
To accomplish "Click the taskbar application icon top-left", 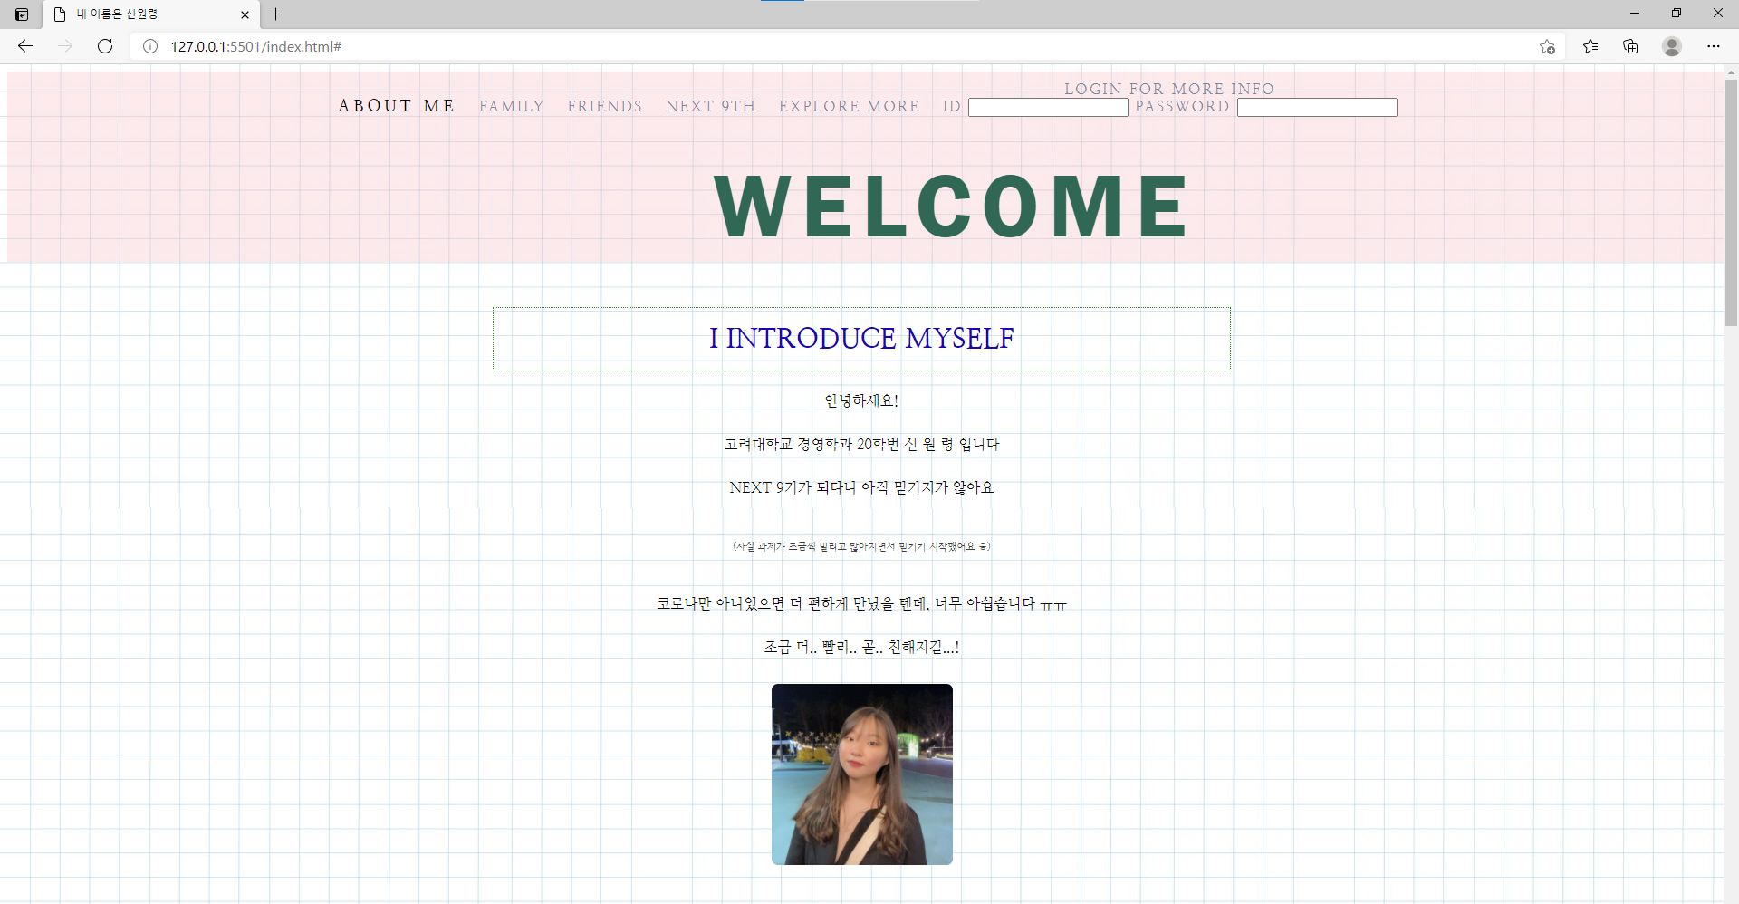I will coord(20,14).
